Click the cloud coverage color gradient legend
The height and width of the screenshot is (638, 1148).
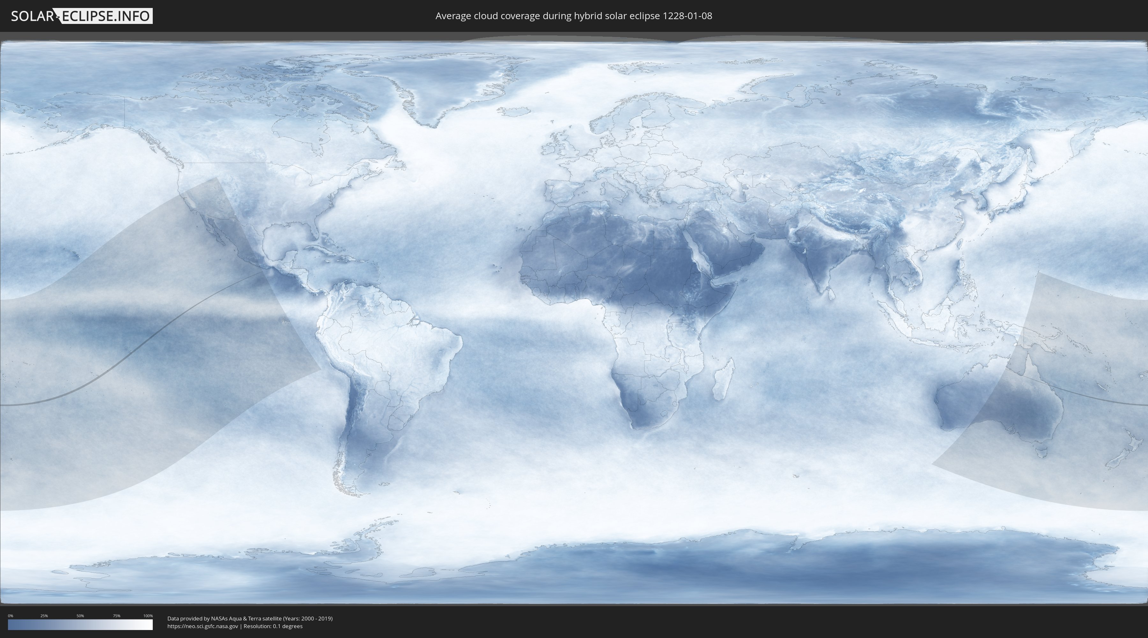[80, 625]
